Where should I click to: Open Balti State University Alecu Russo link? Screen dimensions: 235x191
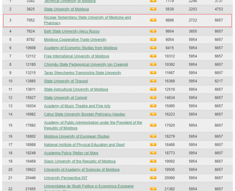pos(72,31)
